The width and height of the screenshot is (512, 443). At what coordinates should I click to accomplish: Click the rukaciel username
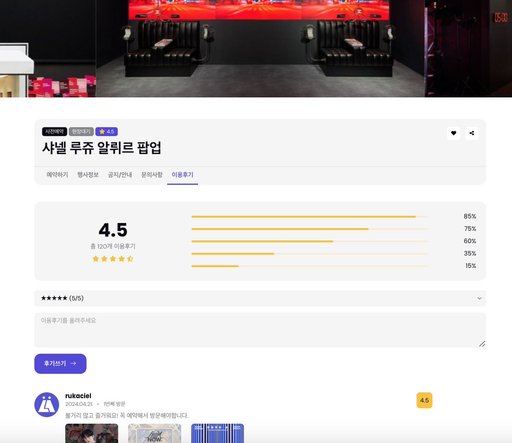[78, 396]
